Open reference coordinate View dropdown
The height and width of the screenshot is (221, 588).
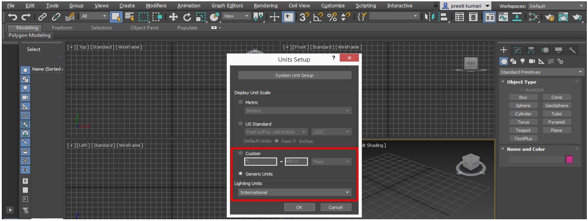pyautogui.click(x=236, y=16)
